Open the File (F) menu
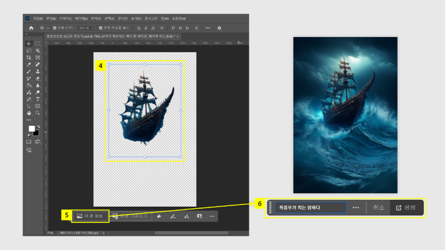 (38, 18)
